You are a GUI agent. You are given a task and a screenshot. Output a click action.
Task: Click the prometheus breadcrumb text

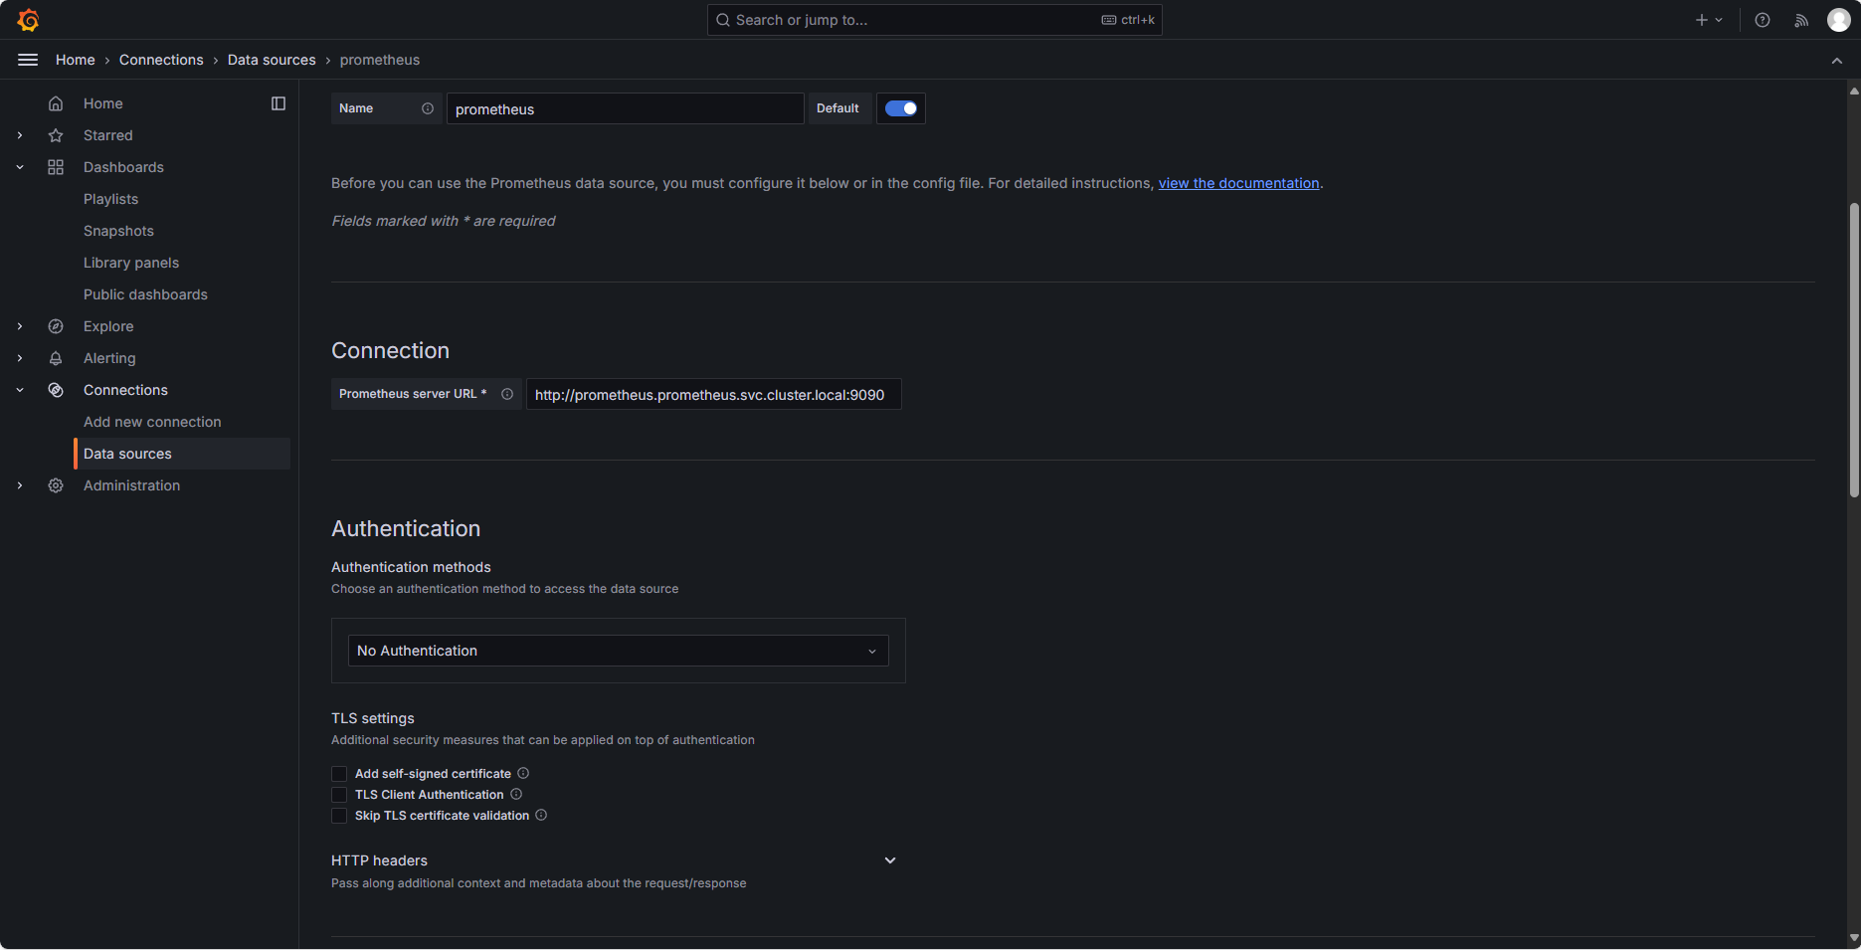coord(380,60)
